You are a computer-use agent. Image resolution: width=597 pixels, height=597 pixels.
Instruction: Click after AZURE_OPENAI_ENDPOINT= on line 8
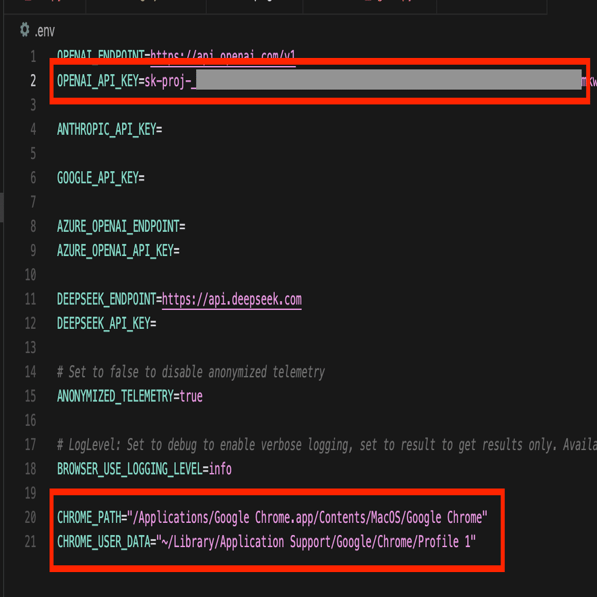pos(186,226)
